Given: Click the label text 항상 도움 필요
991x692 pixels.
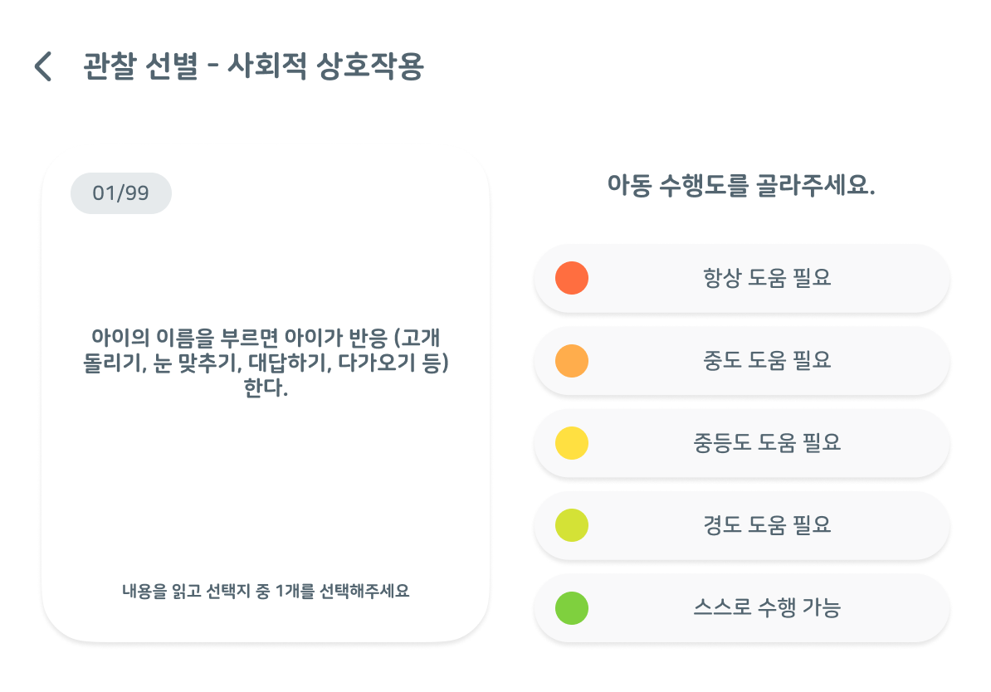Looking at the screenshot, I should (x=767, y=277).
